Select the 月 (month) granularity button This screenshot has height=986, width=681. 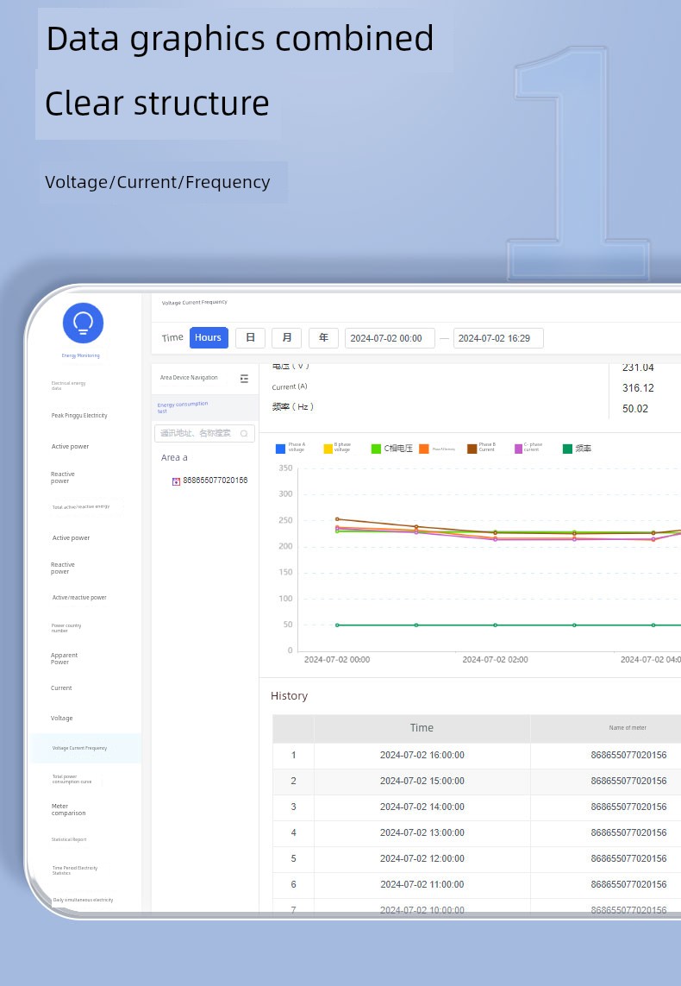pos(286,337)
